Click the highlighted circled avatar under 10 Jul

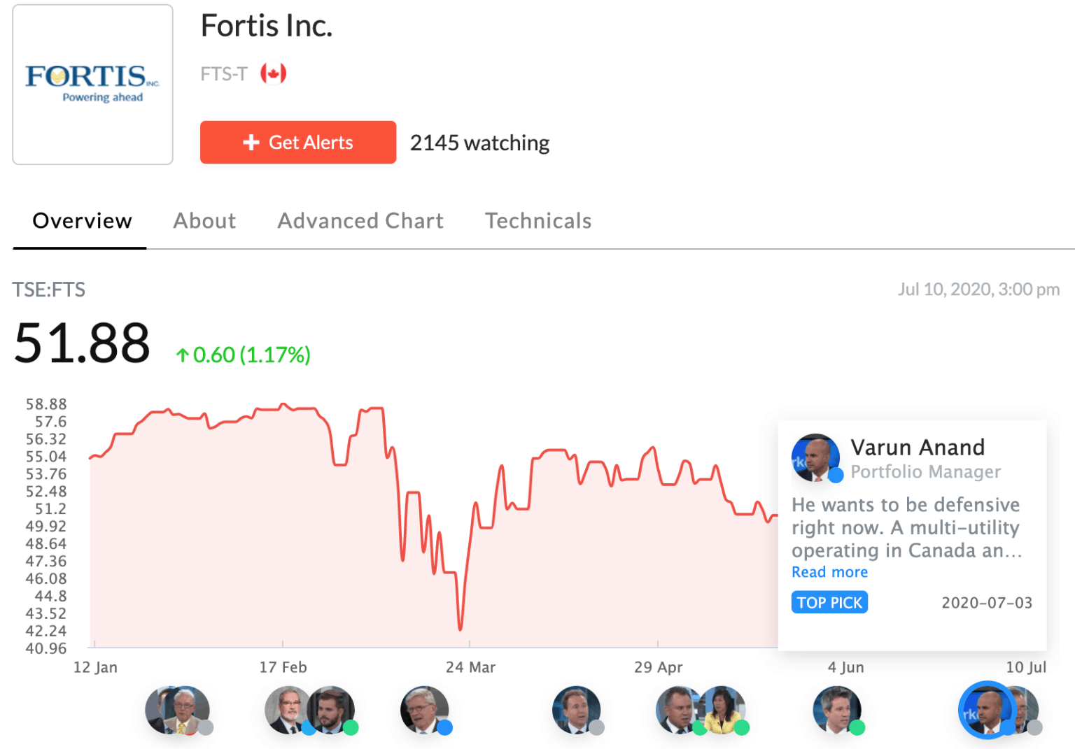pos(987,710)
